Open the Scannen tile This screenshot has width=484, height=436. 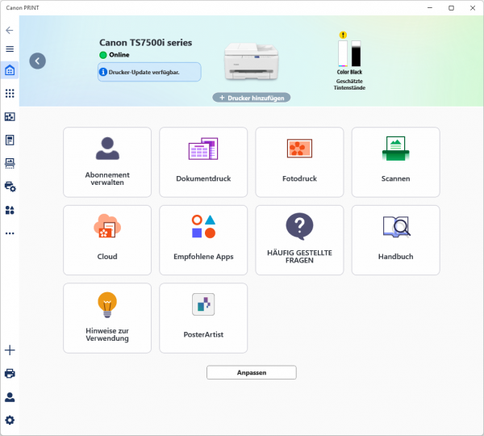click(x=395, y=162)
